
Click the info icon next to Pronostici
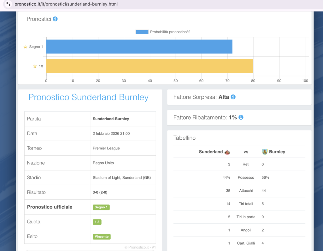[55, 19]
